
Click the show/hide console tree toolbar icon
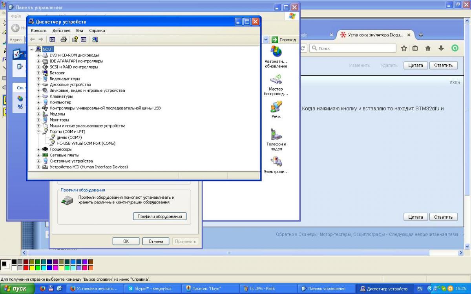[52, 39]
